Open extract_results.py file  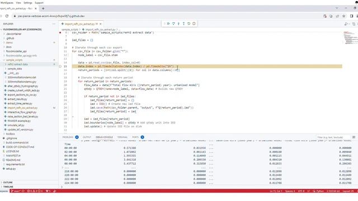click(x=17, y=99)
